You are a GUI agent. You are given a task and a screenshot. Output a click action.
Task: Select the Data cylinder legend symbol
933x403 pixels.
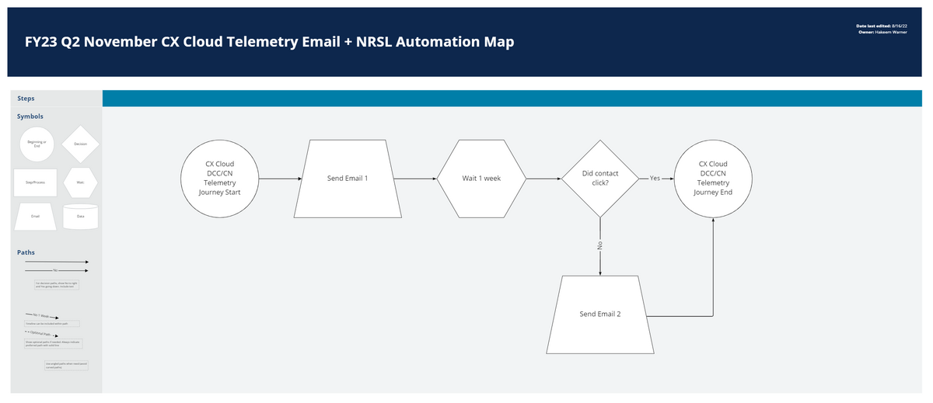point(80,217)
